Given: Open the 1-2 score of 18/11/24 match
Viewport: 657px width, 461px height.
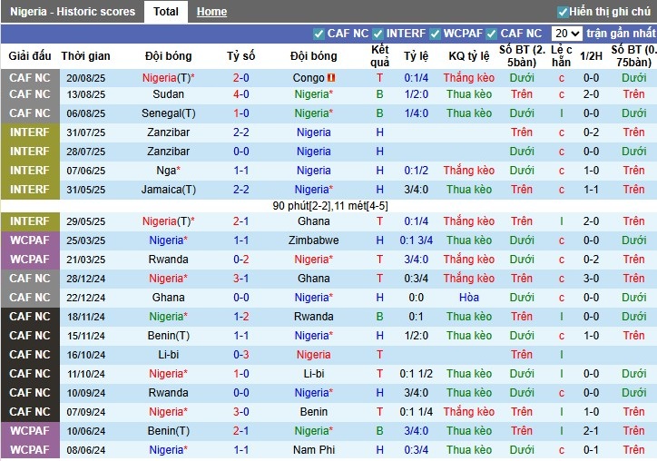Looking at the screenshot, I should pyautogui.click(x=240, y=317).
